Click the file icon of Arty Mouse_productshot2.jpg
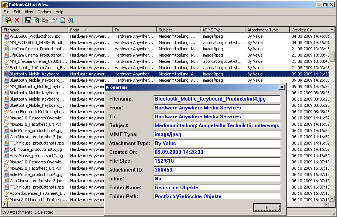The image size is (337, 217). pyautogui.click(x=6, y=155)
